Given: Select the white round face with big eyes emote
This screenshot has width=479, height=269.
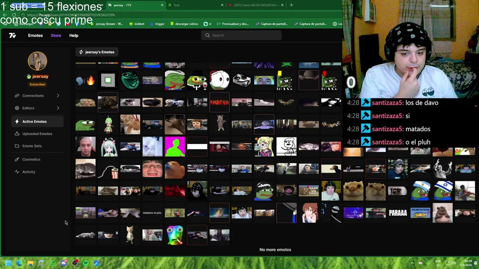Looking at the screenshot, I should [x=219, y=80].
